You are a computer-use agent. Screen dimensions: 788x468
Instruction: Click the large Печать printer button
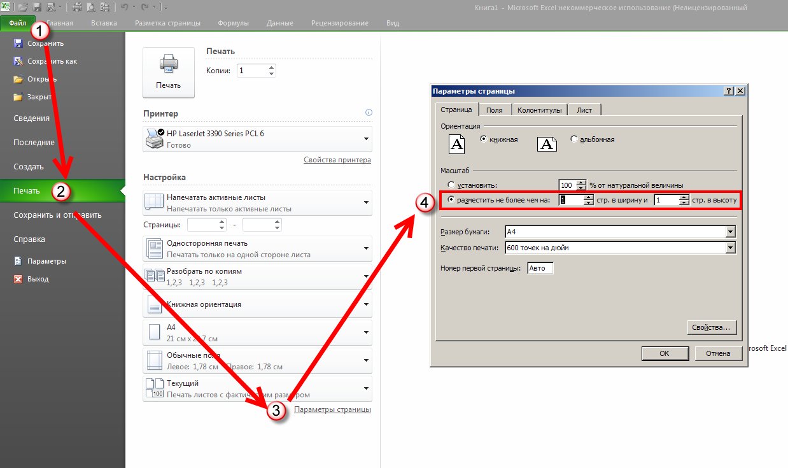[x=169, y=72]
